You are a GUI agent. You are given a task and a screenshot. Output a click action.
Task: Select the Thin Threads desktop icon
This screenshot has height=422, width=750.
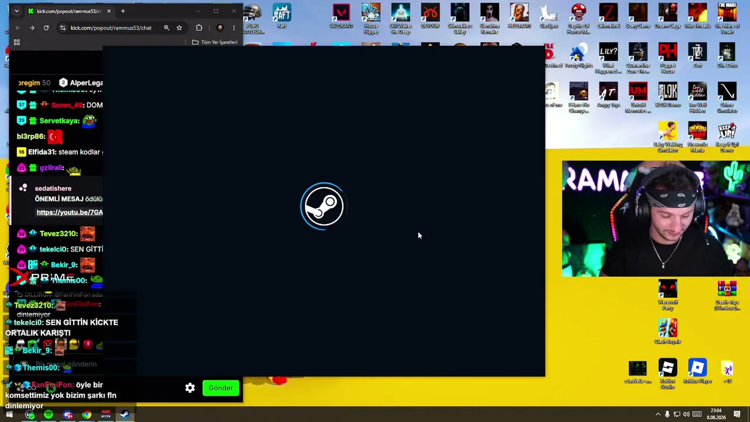697,16
